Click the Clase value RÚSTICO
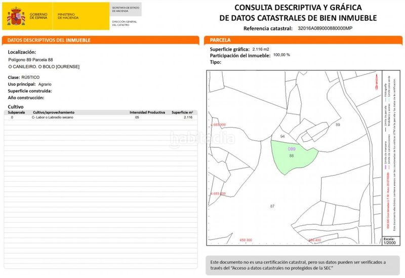The height and width of the screenshot is (278, 405). (30, 77)
